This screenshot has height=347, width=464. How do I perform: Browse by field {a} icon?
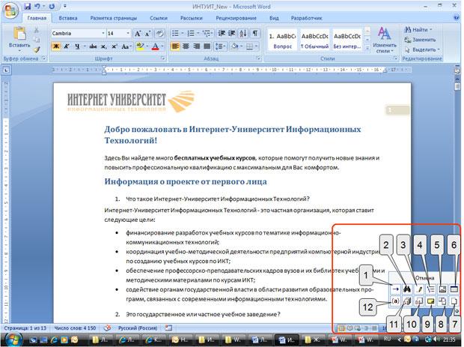[x=395, y=301]
